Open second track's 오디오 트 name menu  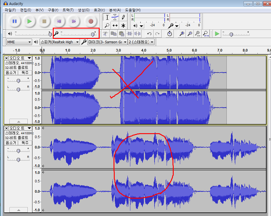(20, 128)
